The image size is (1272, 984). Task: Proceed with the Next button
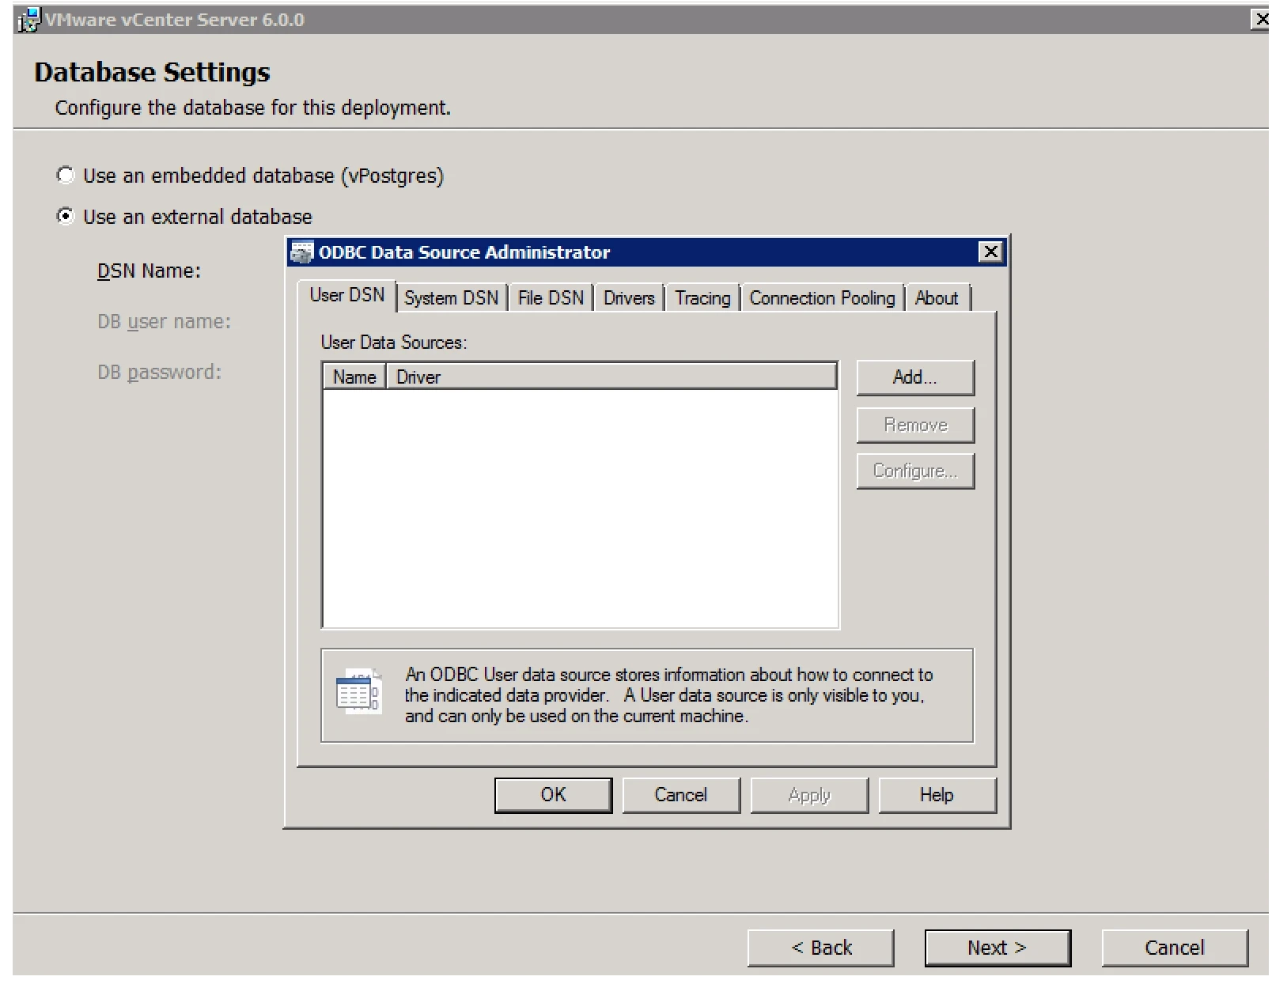coord(998,948)
